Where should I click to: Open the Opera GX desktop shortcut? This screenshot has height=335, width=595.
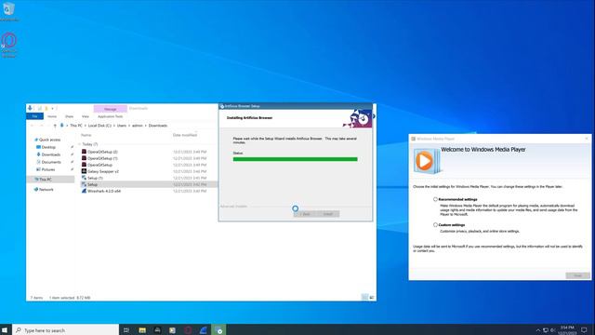(8, 45)
